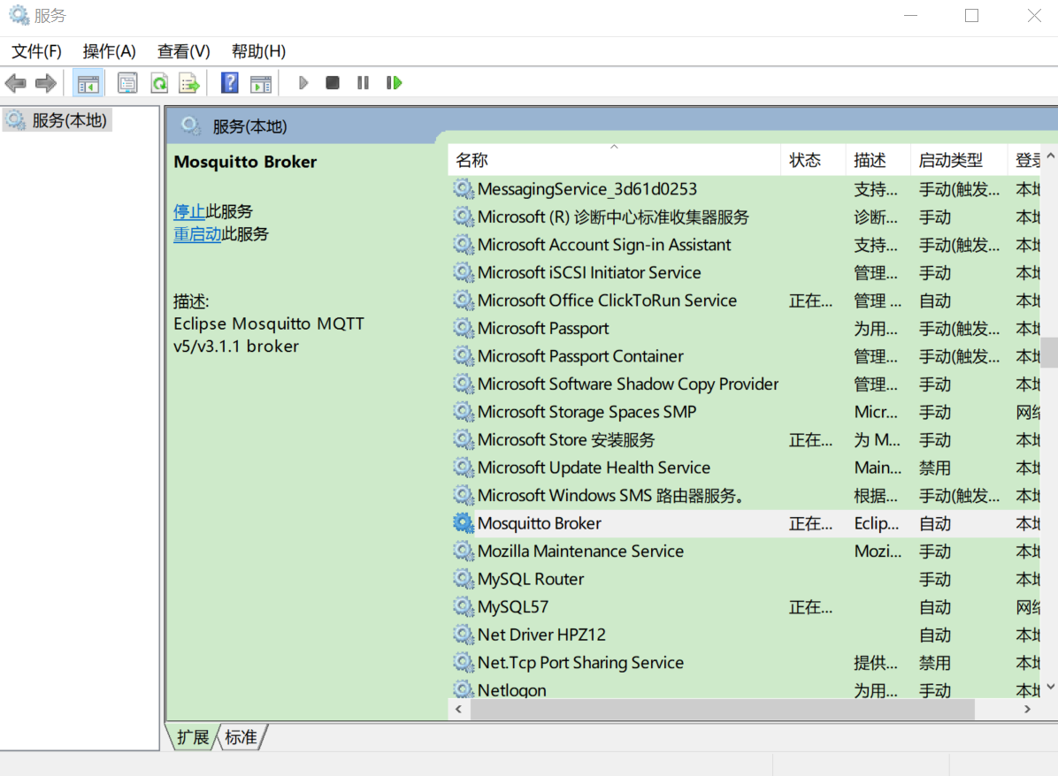Click the 正在... status of MySQL57

pyautogui.click(x=810, y=607)
